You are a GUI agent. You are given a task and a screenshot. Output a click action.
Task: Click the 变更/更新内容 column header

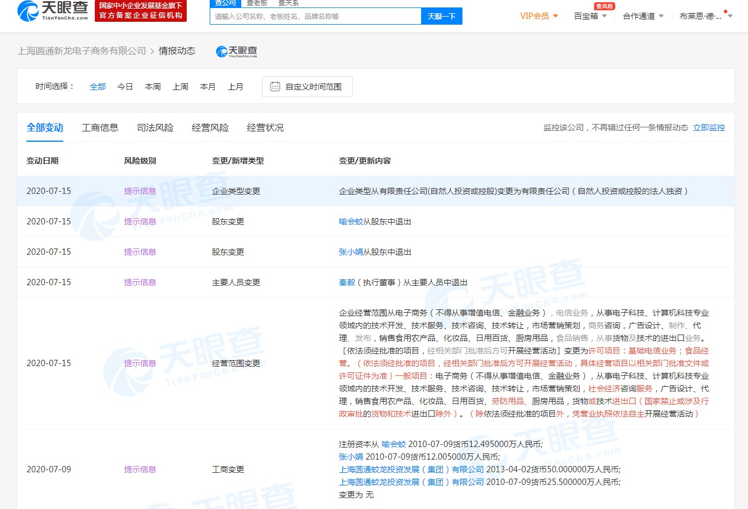point(365,161)
